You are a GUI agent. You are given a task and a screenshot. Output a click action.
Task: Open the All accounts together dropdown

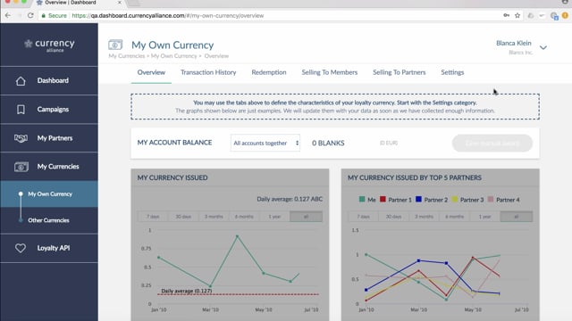pos(265,143)
